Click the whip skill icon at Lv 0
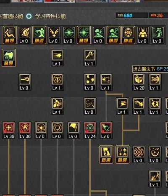168x196 pixels. [90, 106]
